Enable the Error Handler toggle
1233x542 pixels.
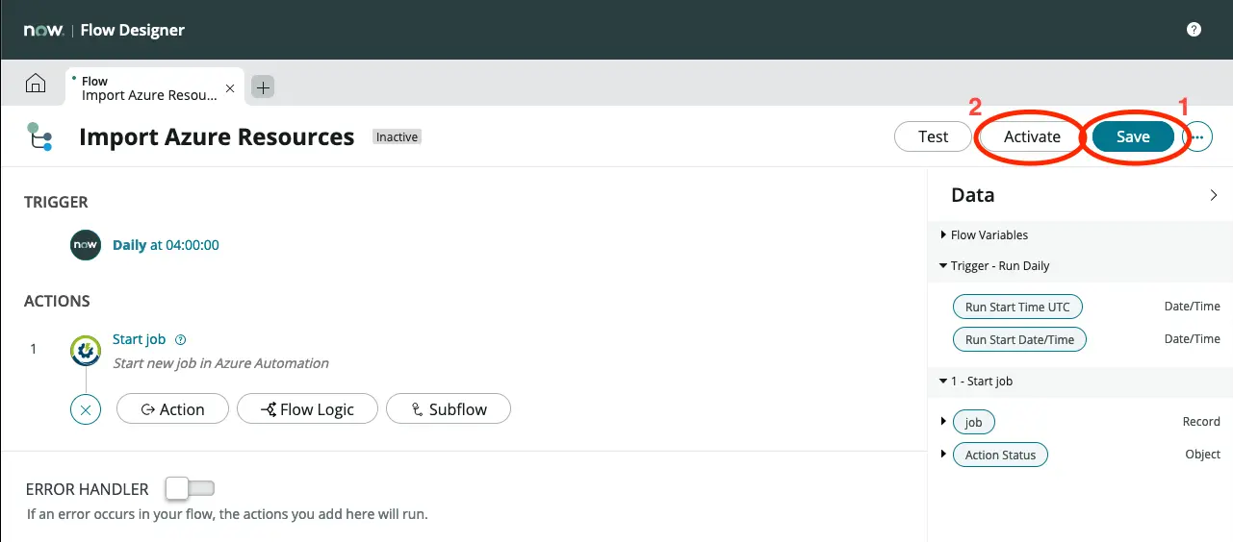pyautogui.click(x=189, y=489)
